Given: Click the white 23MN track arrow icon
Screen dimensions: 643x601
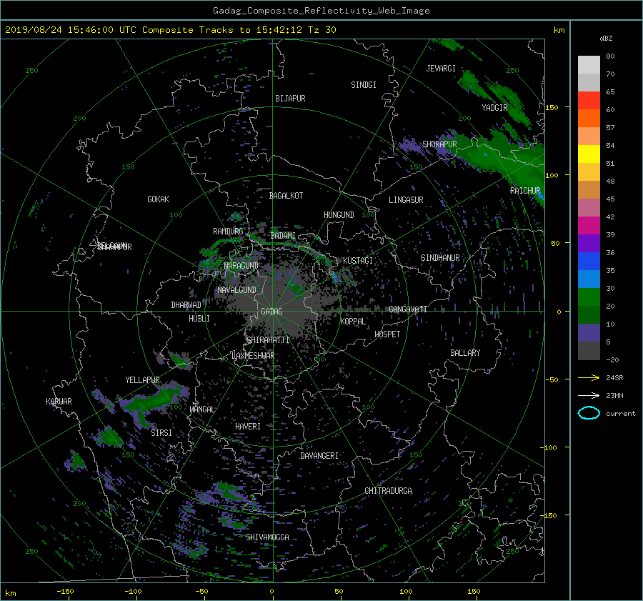Looking at the screenshot, I should [x=589, y=395].
